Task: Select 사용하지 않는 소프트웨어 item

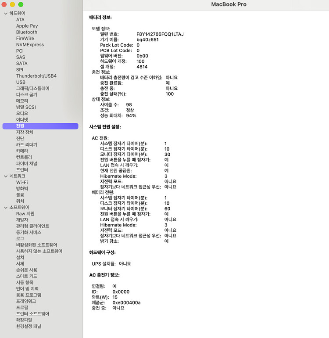Action: pos(39,251)
